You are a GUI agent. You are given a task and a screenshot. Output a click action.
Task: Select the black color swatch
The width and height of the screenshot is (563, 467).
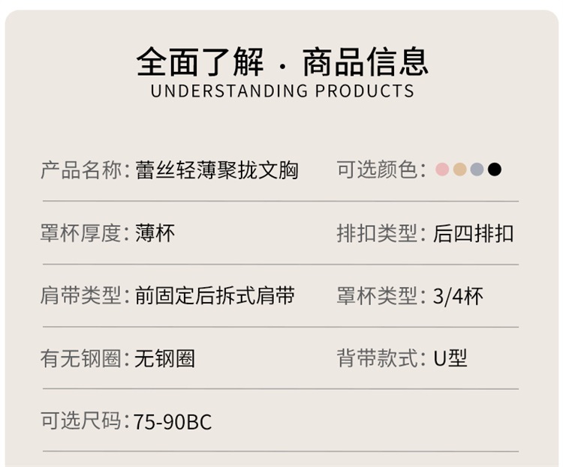click(494, 169)
